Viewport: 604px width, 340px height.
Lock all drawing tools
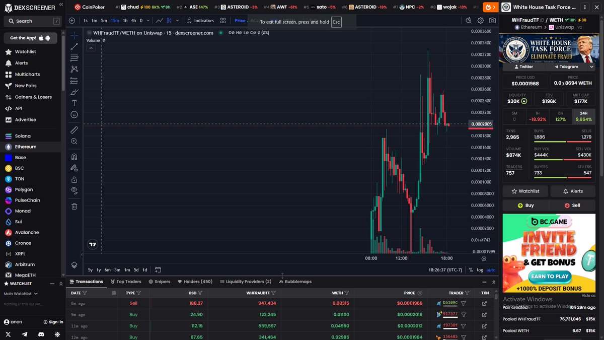[x=74, y=179]
